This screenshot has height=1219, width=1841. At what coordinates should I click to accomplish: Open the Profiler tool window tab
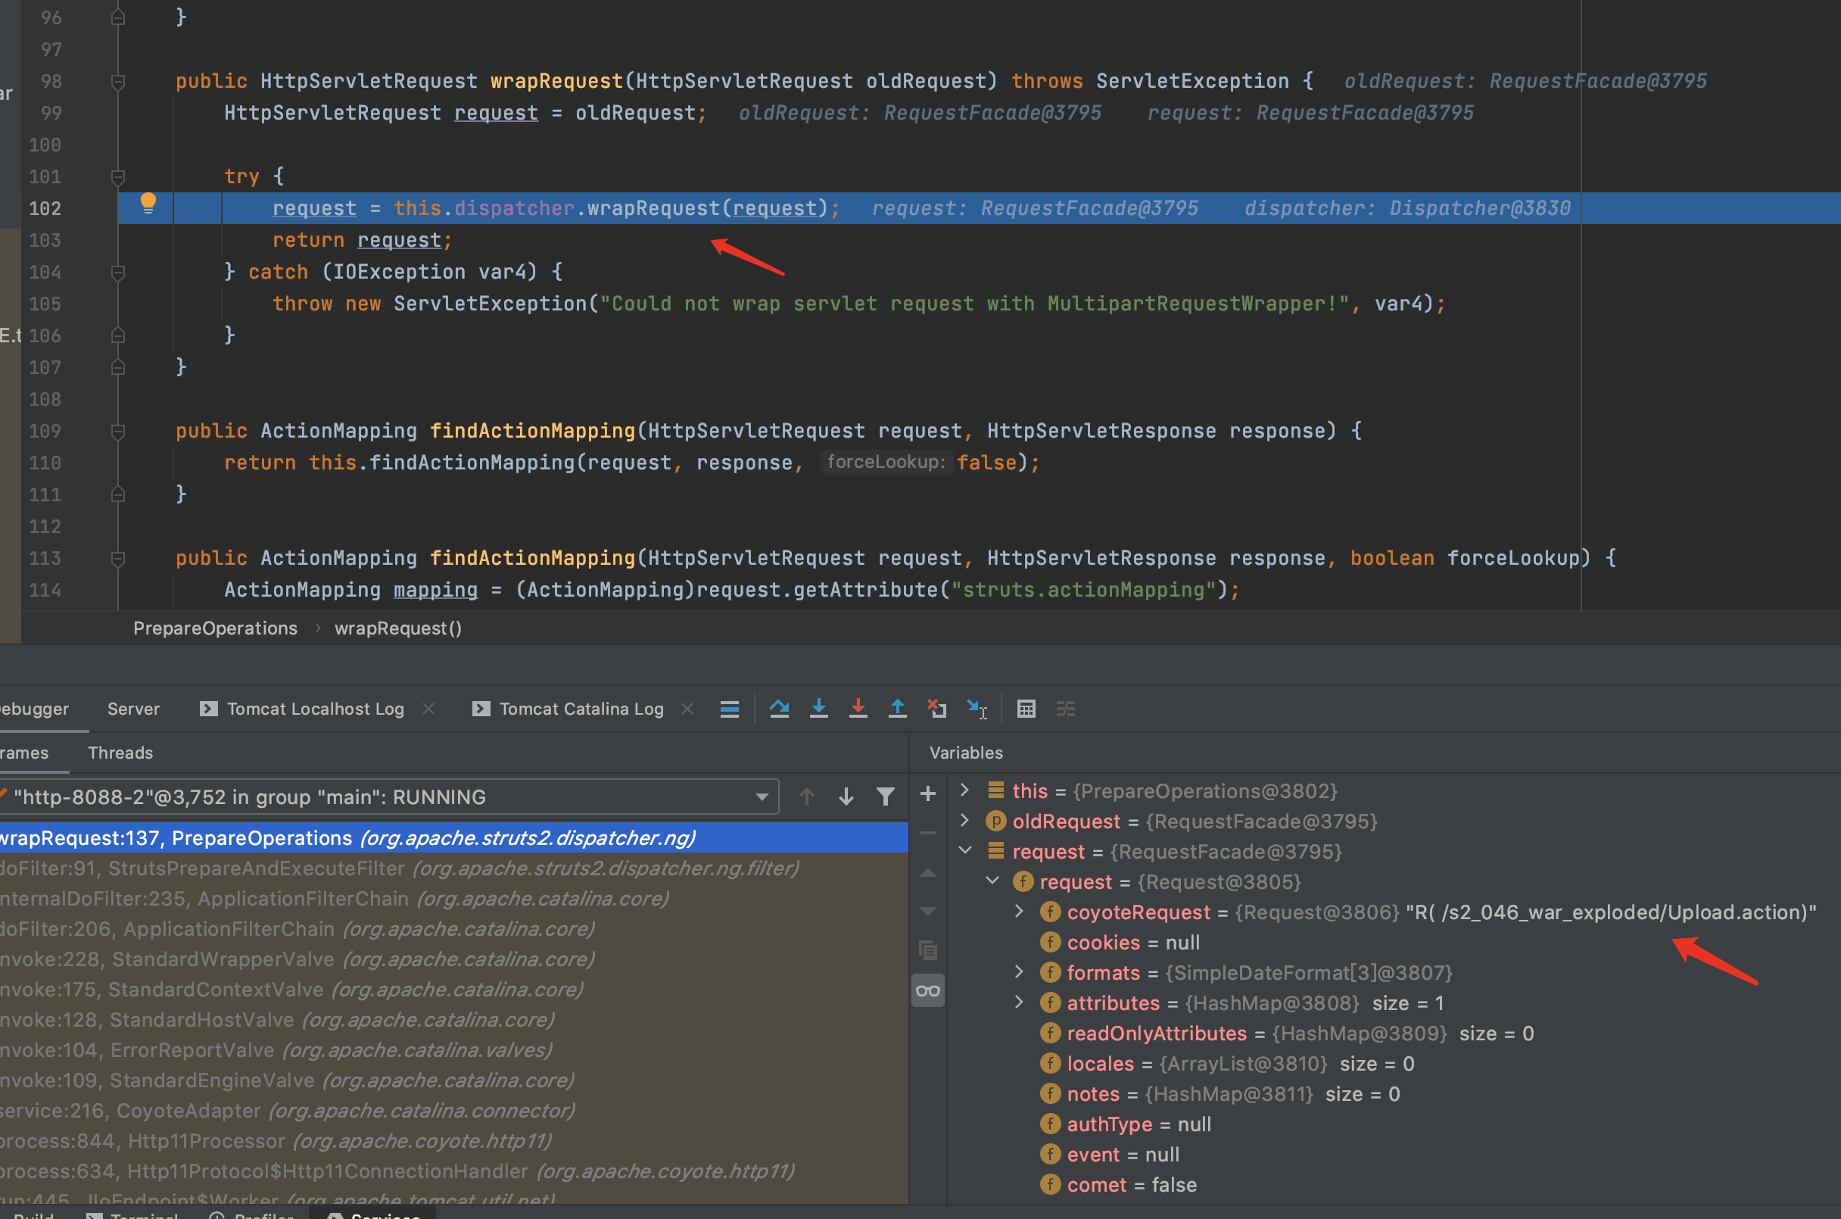[252, 1213]
